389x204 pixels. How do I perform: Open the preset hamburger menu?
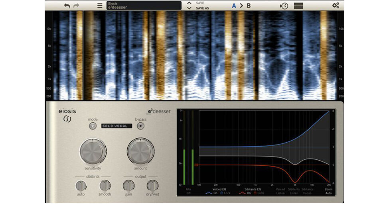pyautogui.click(x=100, y=6)
